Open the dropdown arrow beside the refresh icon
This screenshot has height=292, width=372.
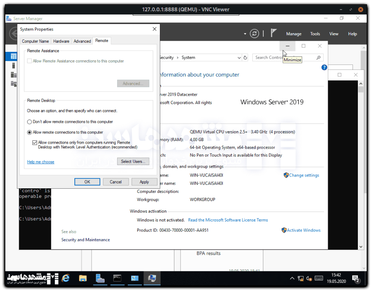tap(245, 34)
